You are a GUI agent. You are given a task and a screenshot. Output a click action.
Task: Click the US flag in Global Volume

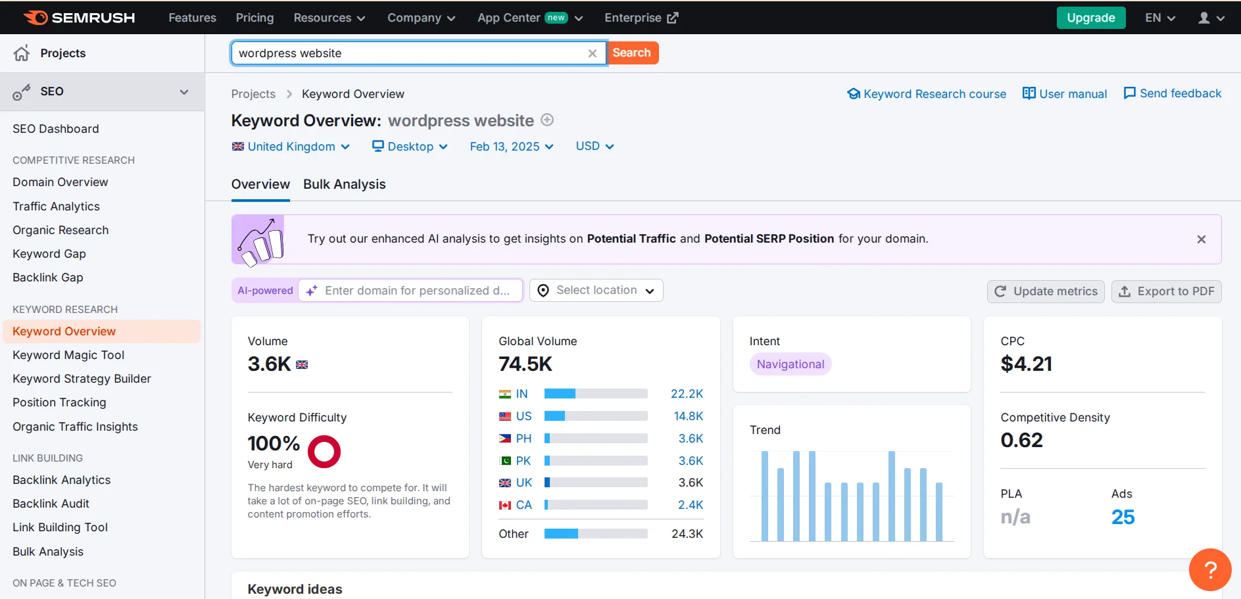click(x=505, y=416)
